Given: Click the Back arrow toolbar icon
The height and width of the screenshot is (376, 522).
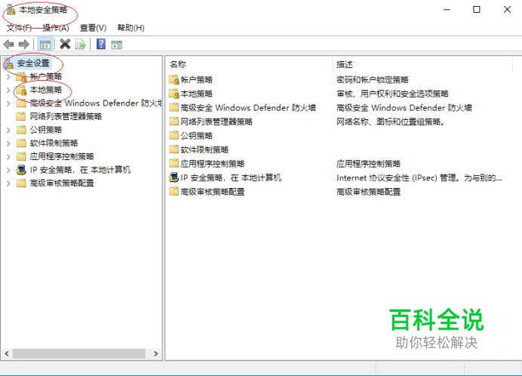Looking at the screenshot, I should (x=8, y=44).
